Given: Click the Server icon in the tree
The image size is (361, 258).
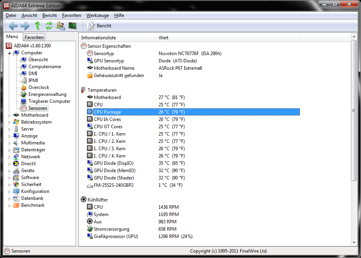Looking at the screenshot, I should pyautogui.click(x=16, y=129).
